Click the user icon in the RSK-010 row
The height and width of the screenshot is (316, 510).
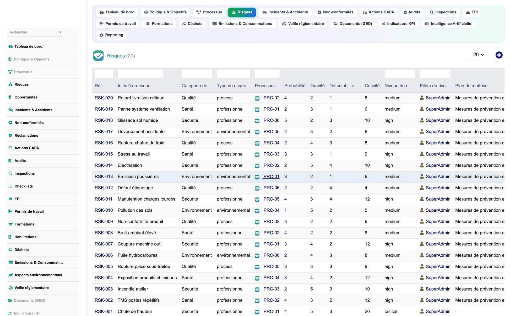[421, 210]
